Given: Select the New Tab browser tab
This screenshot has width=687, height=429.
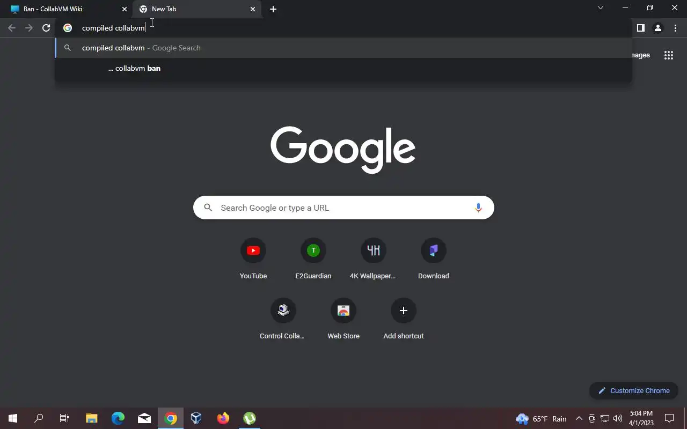Looking at the screenshot, I should (196, 9).
